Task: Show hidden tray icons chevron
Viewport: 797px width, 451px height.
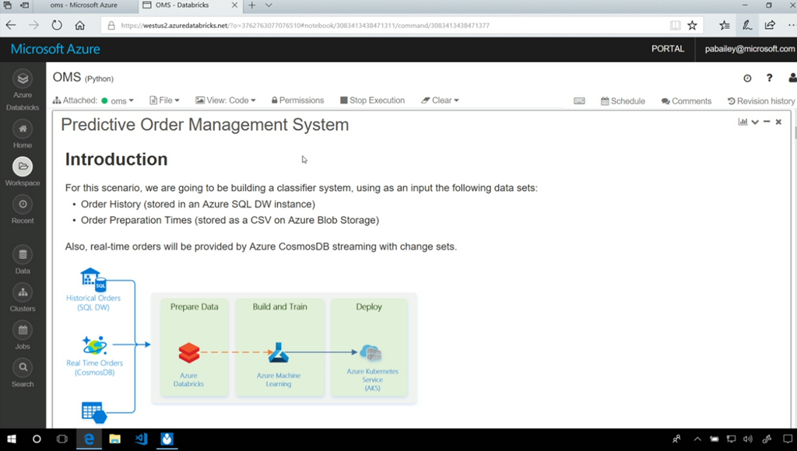Action: click(697, 439)
